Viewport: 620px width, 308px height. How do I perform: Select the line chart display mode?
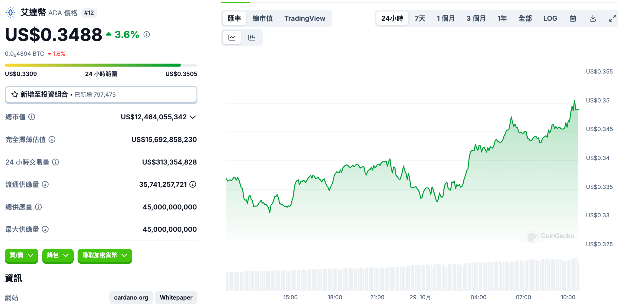click(x=232, y=37)
